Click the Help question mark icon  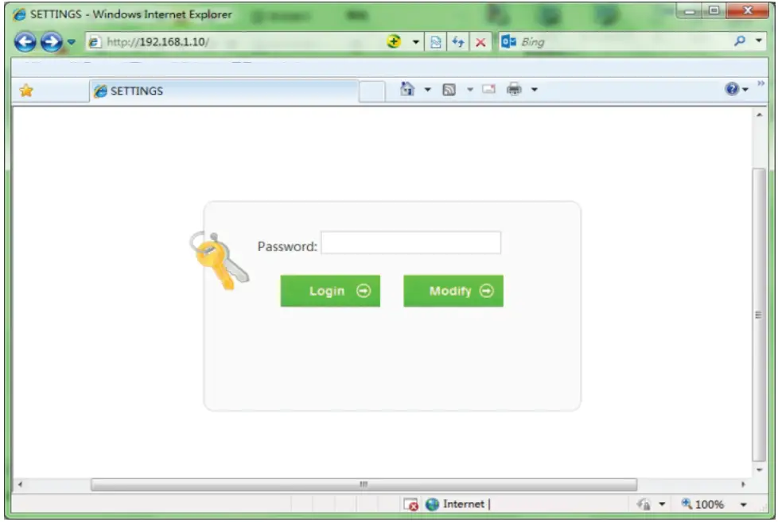click(x=732, y=89)
